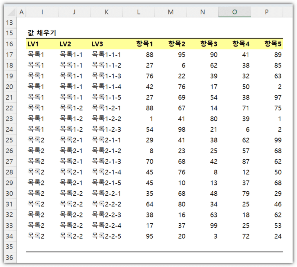This screenshot has width=297, height=267.
Task: Select cell containing 목록1-2-3
Action: (106, 130)
